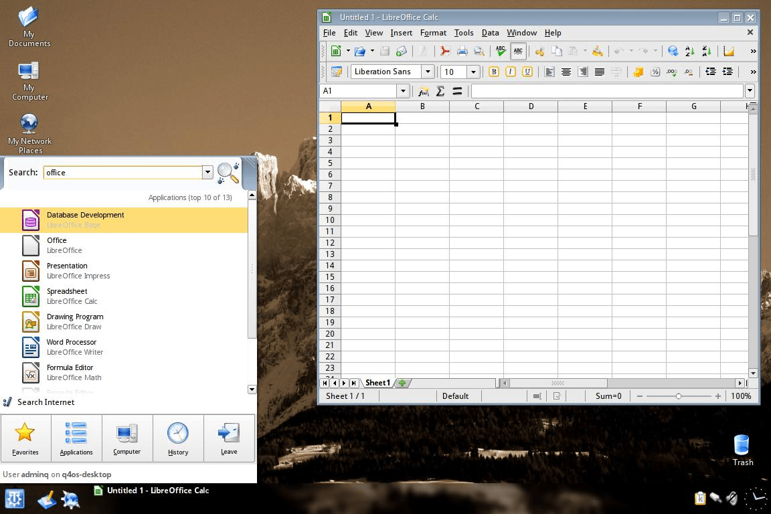Toggle Bold formatting
The height and width of the screenshot is (514, 771).
tap(494, 72)
